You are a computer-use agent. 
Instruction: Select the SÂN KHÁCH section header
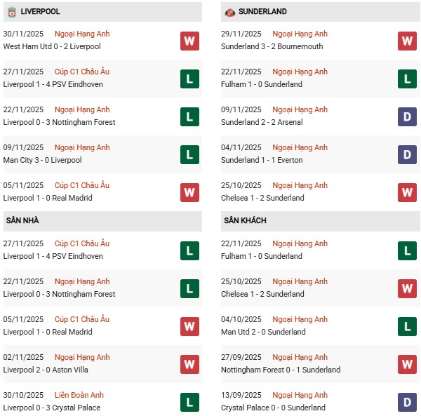(x=245, y=220)
